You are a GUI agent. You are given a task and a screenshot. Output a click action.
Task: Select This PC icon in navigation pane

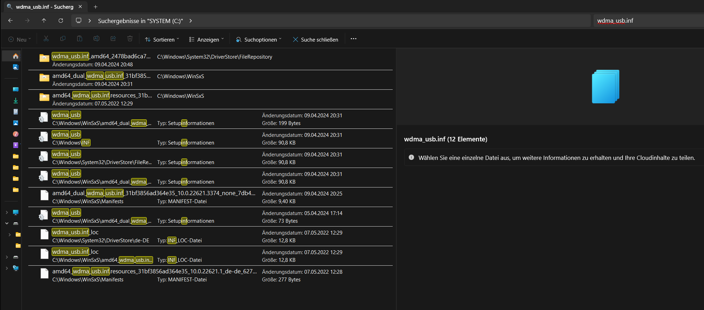(15, 212)
